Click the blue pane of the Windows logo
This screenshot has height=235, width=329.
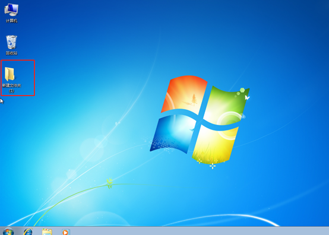(x=173, y=133)
